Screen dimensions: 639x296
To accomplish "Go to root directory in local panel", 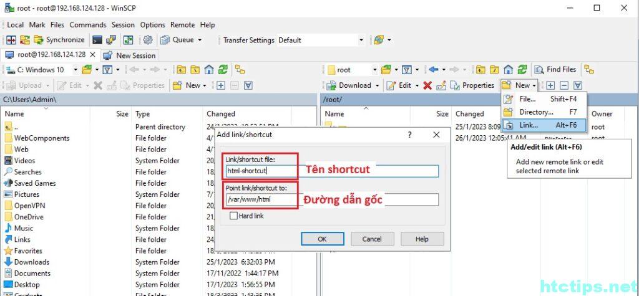I will [x=195, y=70].
